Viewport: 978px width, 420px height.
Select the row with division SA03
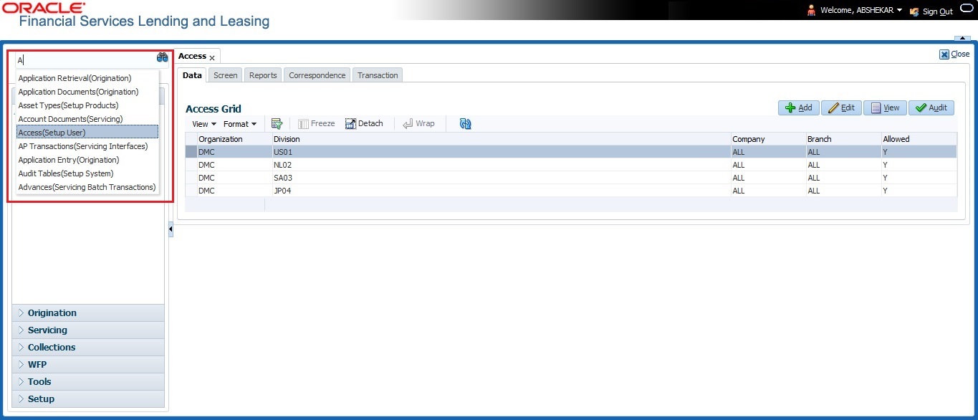571,178
